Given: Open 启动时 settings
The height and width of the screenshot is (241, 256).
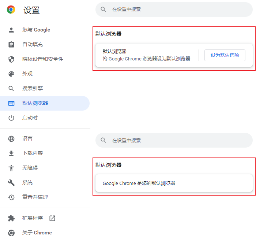Looking at the screenshot, I should coord(45,118).
